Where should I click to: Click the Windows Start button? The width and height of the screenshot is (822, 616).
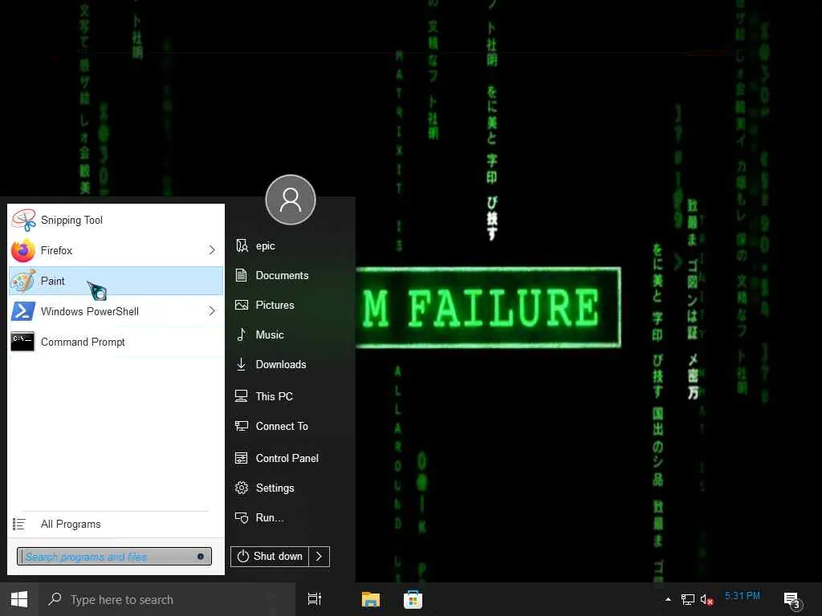[19, 599]
